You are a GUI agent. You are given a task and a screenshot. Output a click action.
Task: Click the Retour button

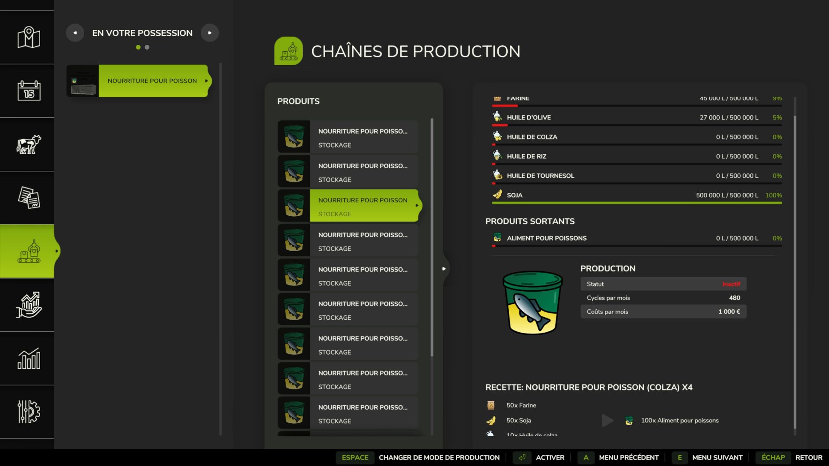(808, 457)
